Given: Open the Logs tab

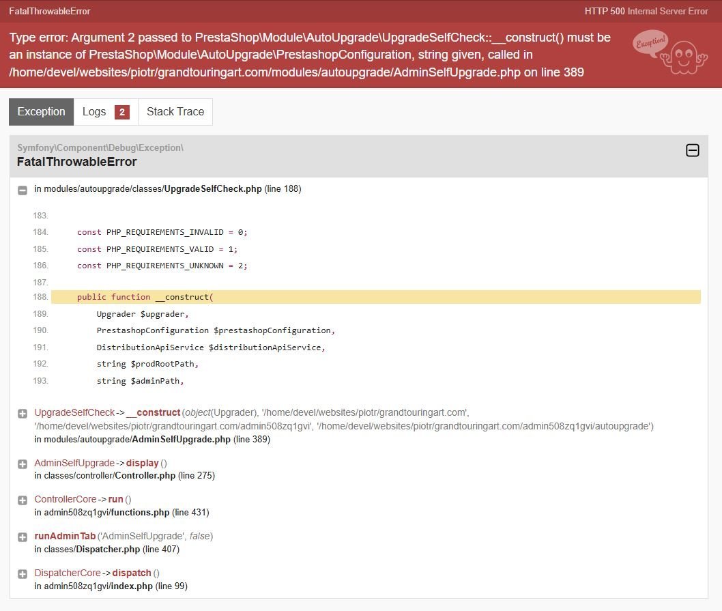Looking at the screenshot, I should pyautogui.click(x=106, y=111).
